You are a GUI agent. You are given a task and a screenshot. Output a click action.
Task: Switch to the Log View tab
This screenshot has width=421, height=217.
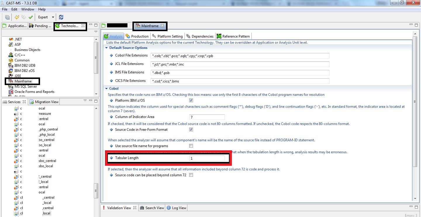pyautogui.click(x=179, y=208)
